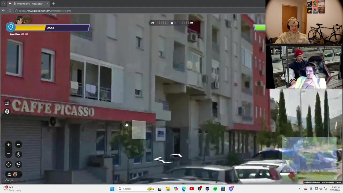This screenshot has width=343, height=193.
Task: Switch to Microsoft Edge in taskbar
Action: [184, 189]
